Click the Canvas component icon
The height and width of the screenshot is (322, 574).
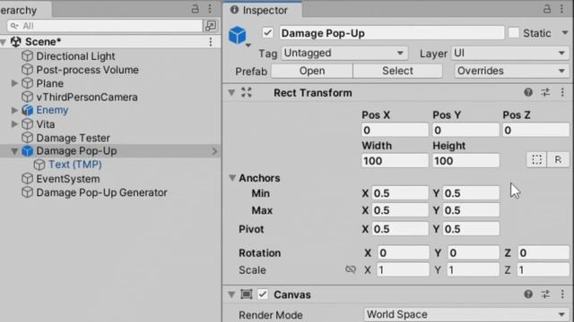pyautogui.click(x=247, y=294)
